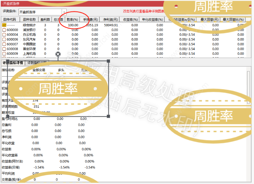Viewport: 254px width, 184px height.
Task: Sort by the 品种代码 column header
Action: [x=10, y=19]
